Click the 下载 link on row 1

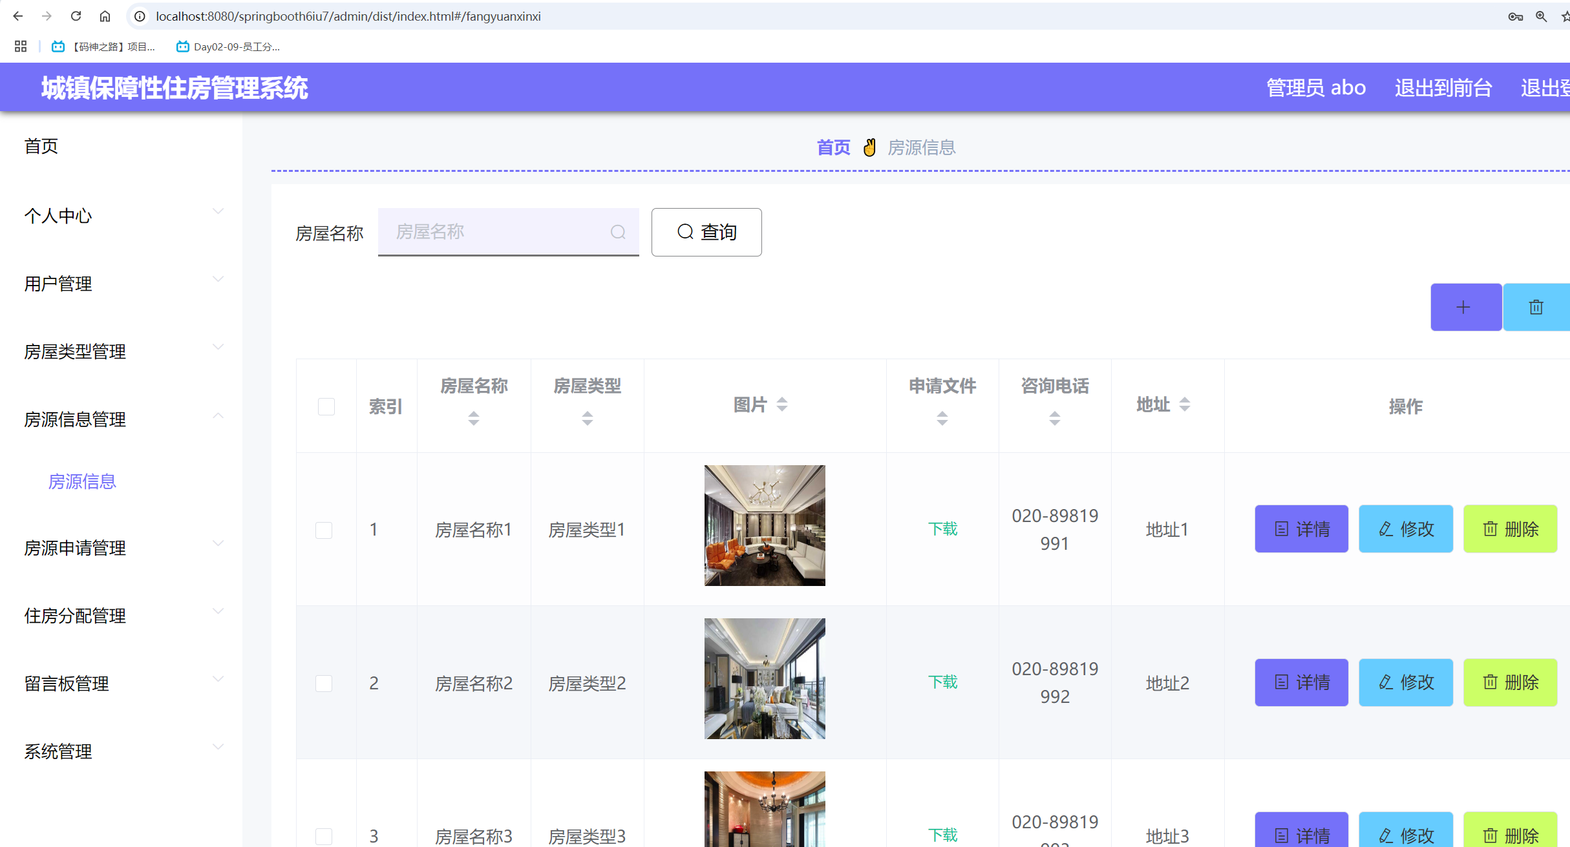(942, 528)
